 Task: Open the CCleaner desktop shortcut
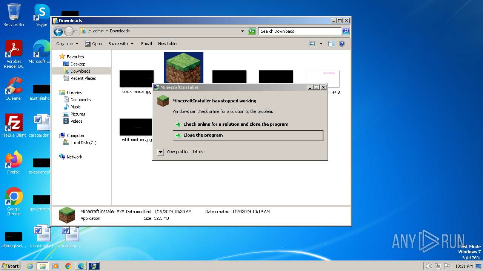(14, 89)
